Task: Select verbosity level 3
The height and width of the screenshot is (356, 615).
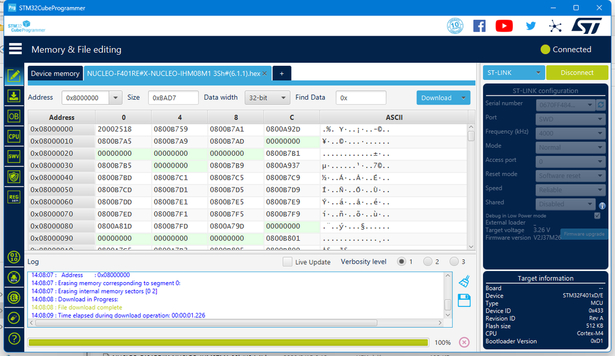Action: (x=454, y=262)
